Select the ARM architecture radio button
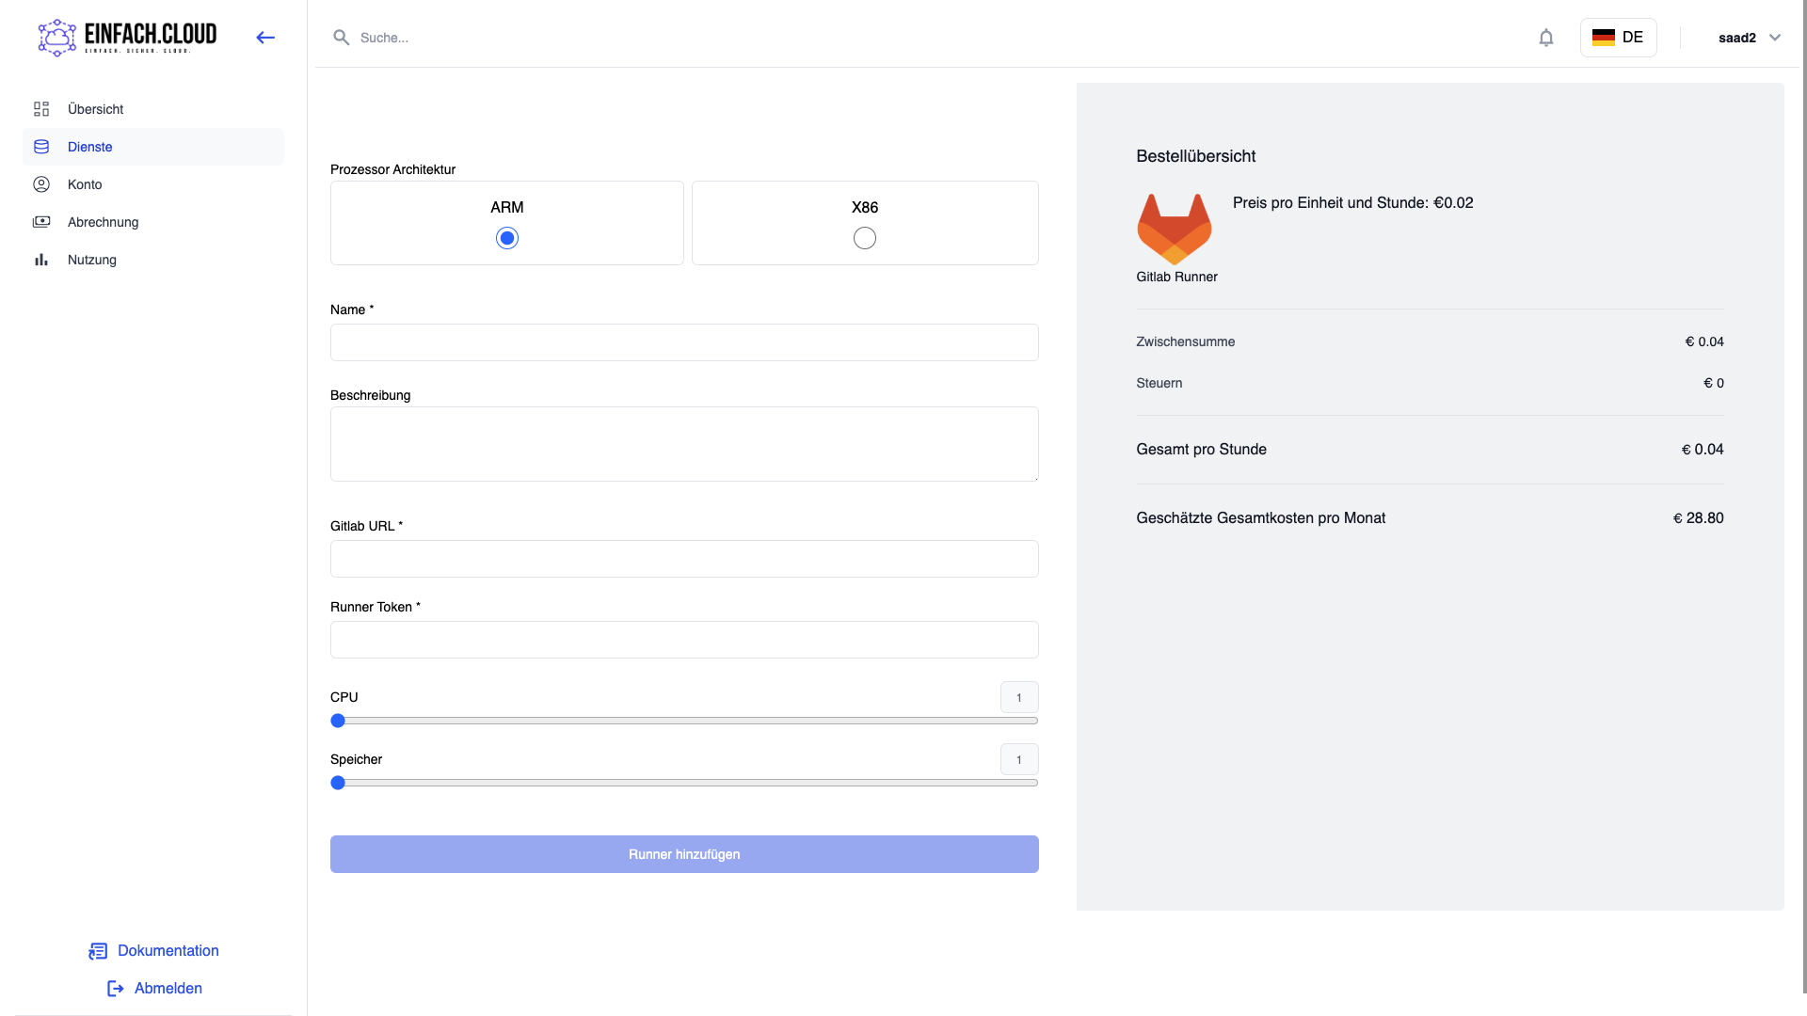The width and height of the screenshot is (1807, 1016). pos(507,238)
